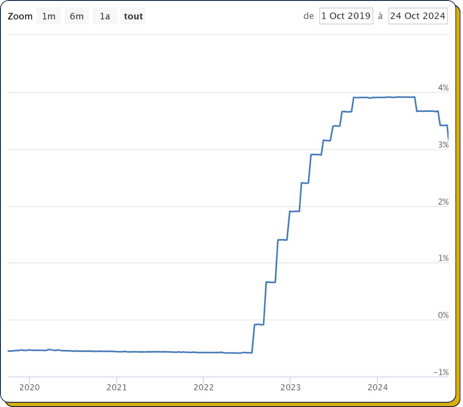The image size is (463, 407).
Task: Click the 2023 x-axis label
Action: [290, 387]
